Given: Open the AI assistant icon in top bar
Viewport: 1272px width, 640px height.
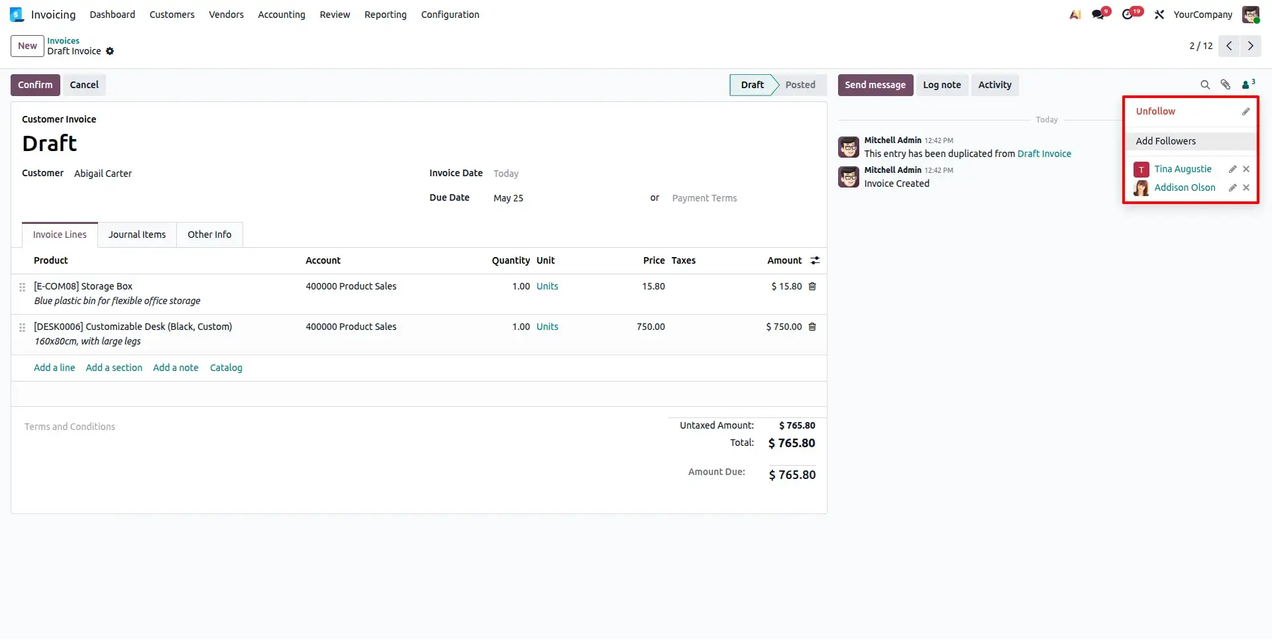Looking at the screenshot, I should click(x=1075, y=15).
